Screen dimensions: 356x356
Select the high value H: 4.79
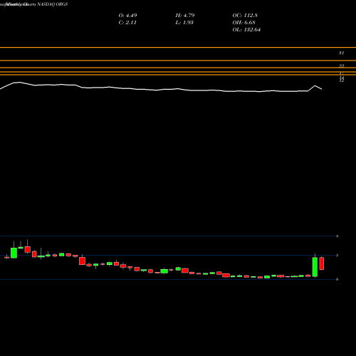click(x=185, y=16)
